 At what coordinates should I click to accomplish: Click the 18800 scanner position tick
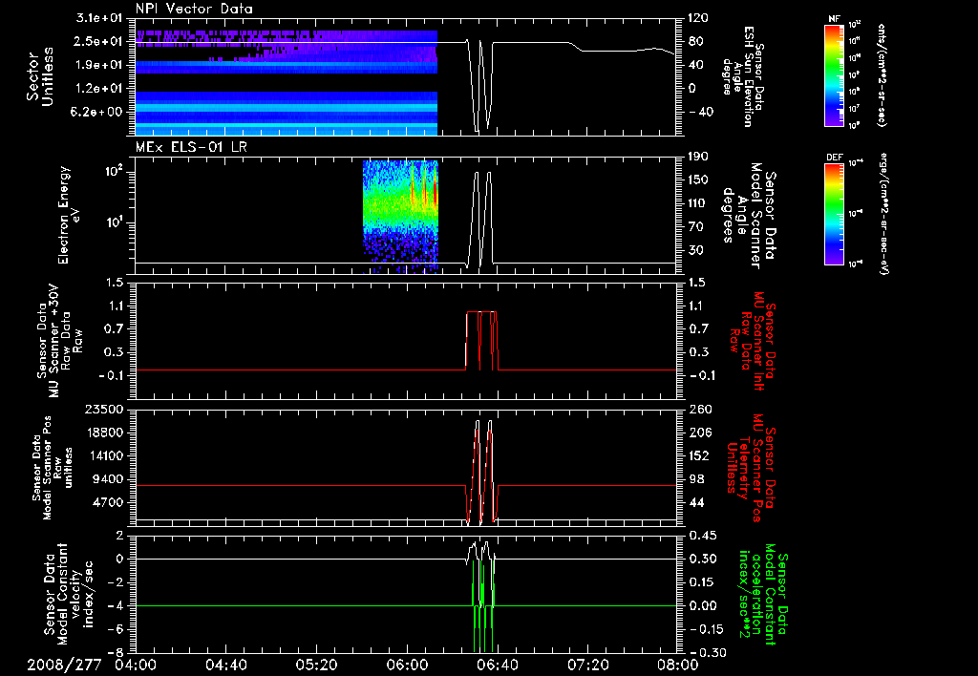point(103,433)
